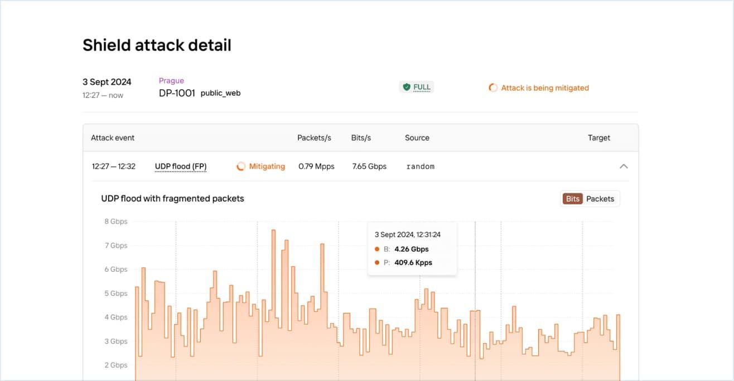Image resolution: width=734 pixels, height=381 pixels.
Task: Click the tooltip 4.26 Gbps bits value
Action: pos(412,249)
